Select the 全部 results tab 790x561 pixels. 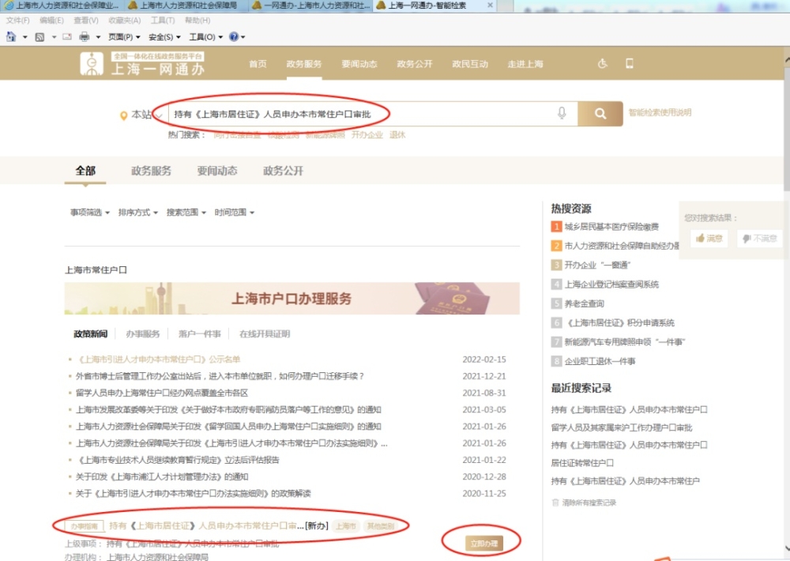pos(85,171)
